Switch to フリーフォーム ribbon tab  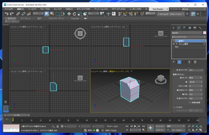click(x=25, y=18)
